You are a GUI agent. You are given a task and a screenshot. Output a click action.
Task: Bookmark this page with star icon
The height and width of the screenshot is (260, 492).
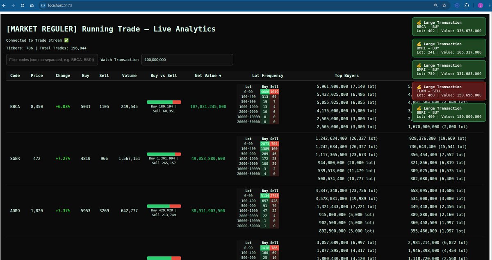[x=444, y=5]
